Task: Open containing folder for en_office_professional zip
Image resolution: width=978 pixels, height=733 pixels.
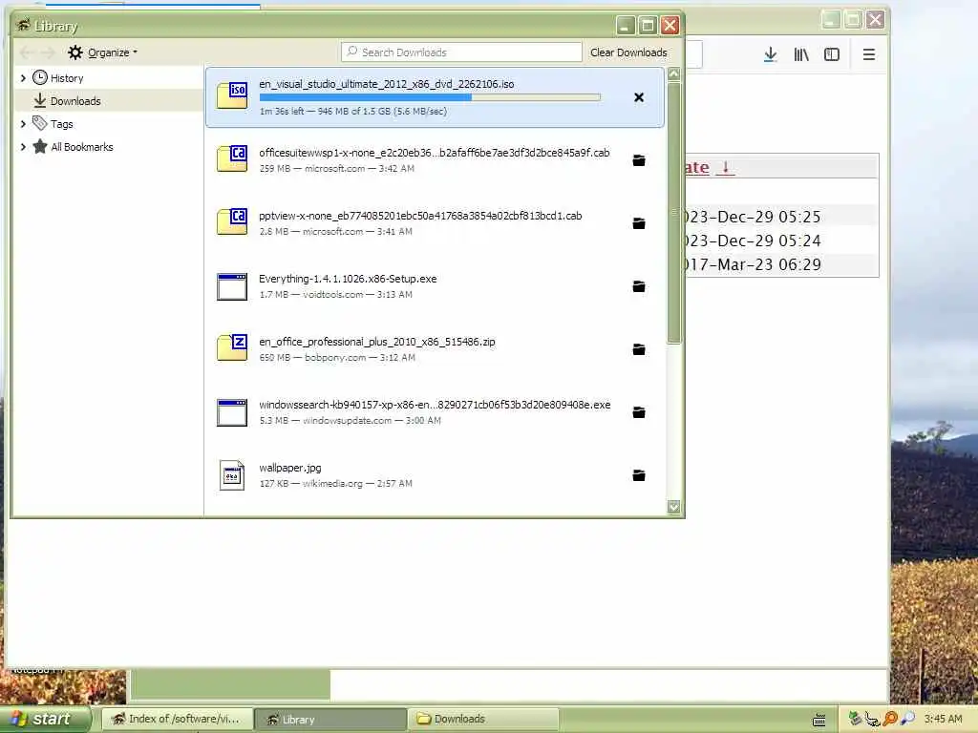Action: [639, 349]
